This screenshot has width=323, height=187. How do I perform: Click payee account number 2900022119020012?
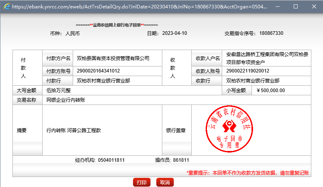click(247, 71)
